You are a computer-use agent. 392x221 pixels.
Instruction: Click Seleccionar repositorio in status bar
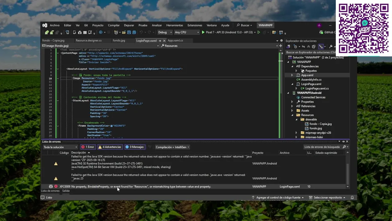click(327, 197)
